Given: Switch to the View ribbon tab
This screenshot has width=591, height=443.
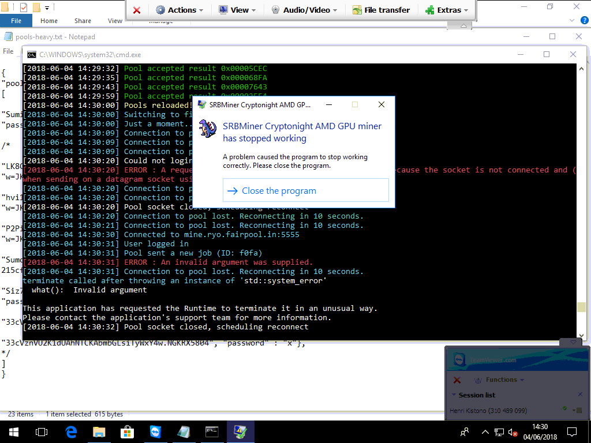Looking at the screenshot, I should pyautogui.click(x=115, y=21).
